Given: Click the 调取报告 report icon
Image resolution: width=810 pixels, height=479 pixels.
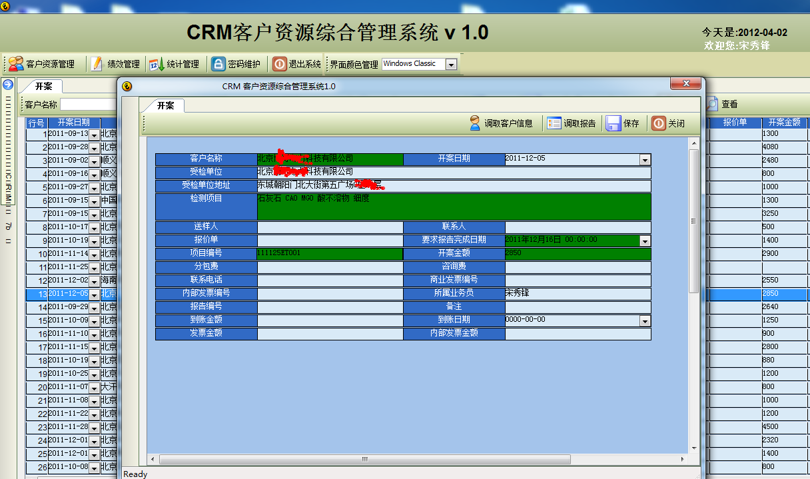Looking at the screenshot, I should [x=554, y=123].
